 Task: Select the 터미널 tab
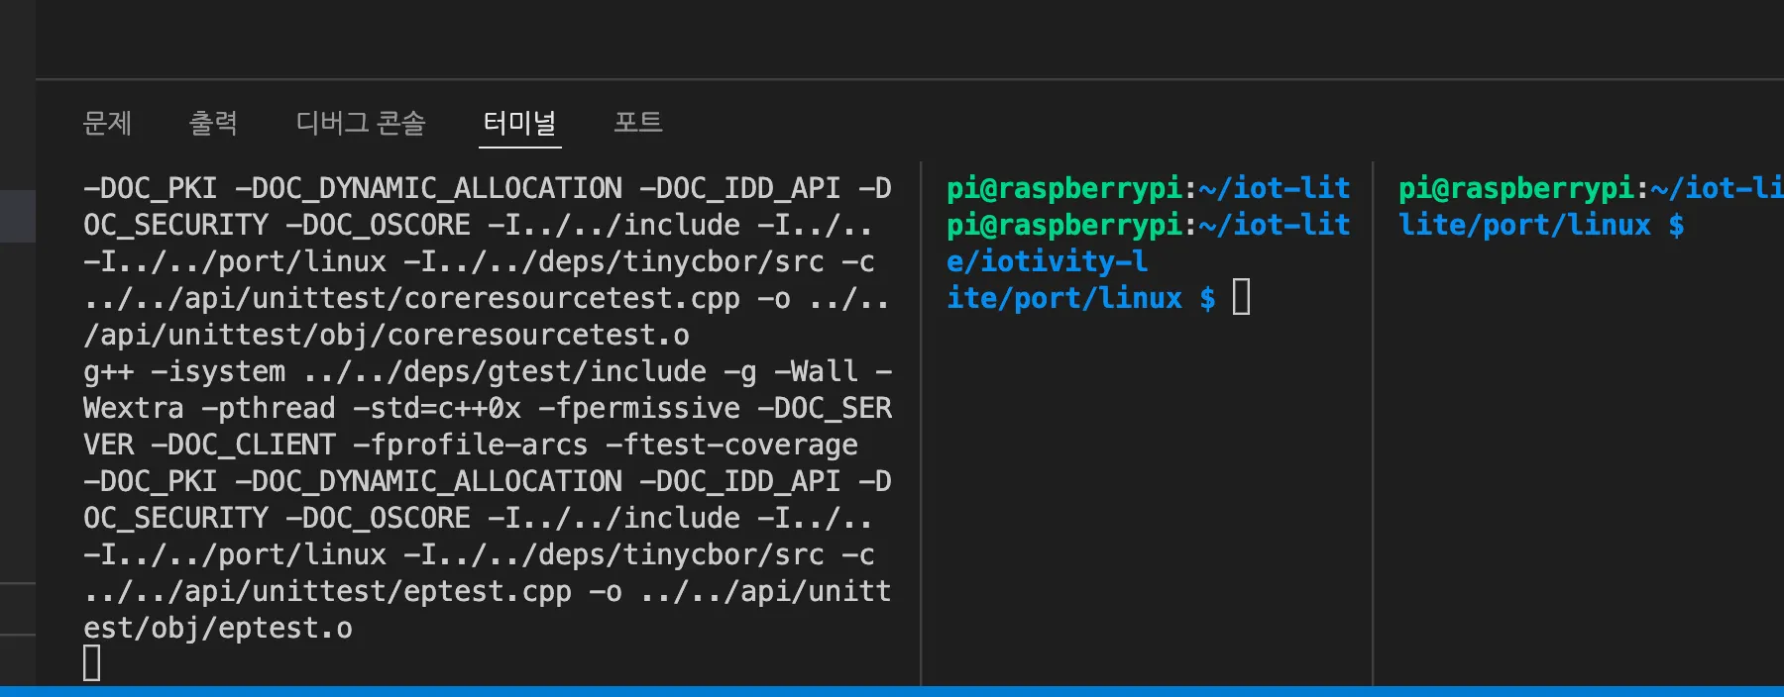(x=519, y=123)
